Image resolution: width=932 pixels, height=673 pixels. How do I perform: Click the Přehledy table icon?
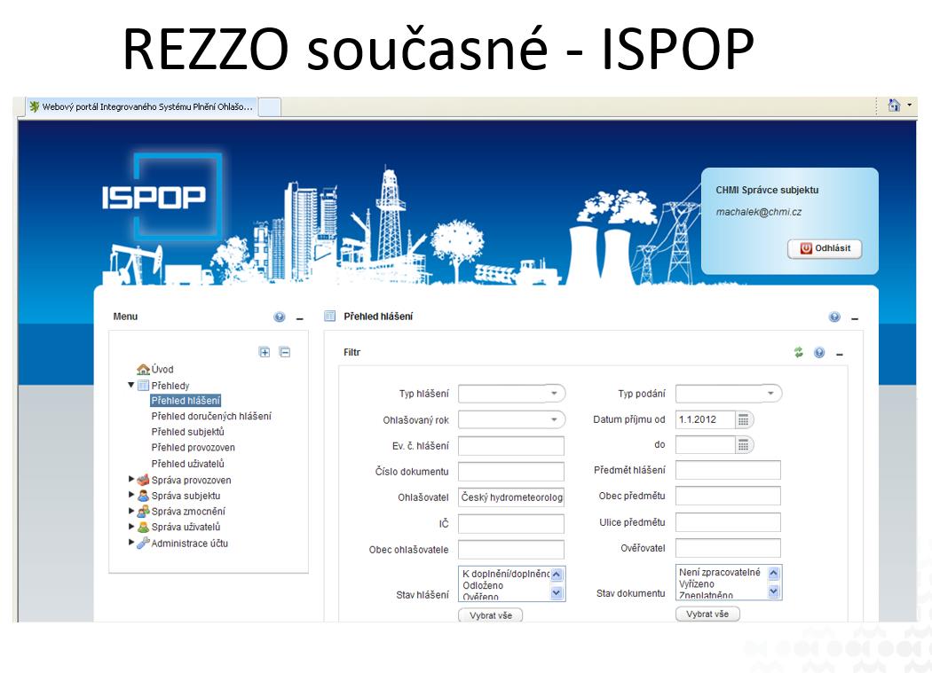(x=143, y=386)
